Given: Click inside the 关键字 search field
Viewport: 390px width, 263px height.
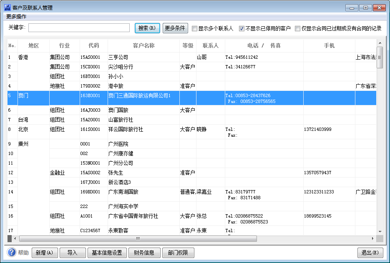Looking at the screenshot, I should coord(79,28).
